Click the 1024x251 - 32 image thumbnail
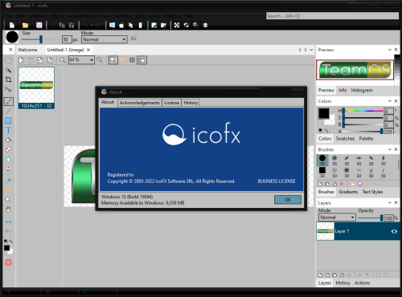 click(x=36, y=87)
